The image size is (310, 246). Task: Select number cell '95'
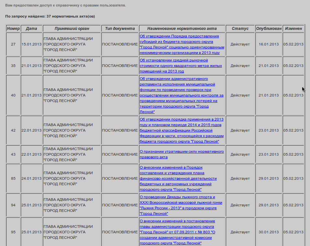tap(13, 232)
